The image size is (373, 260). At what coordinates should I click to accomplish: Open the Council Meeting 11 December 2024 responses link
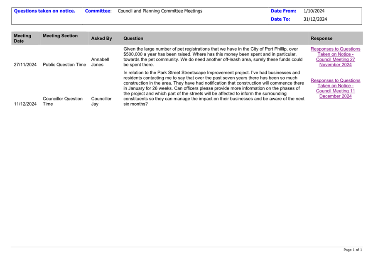click(x=335, y=88)
